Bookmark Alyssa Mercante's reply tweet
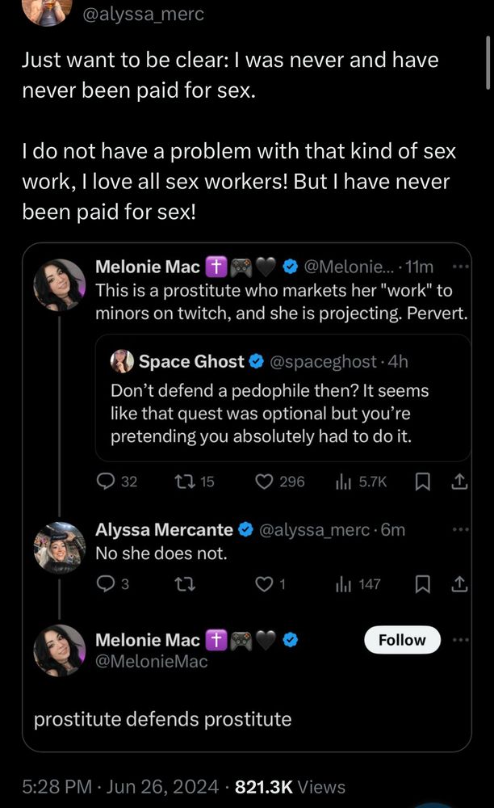Viewport: 494px width, 808px height. coord(421,584)
